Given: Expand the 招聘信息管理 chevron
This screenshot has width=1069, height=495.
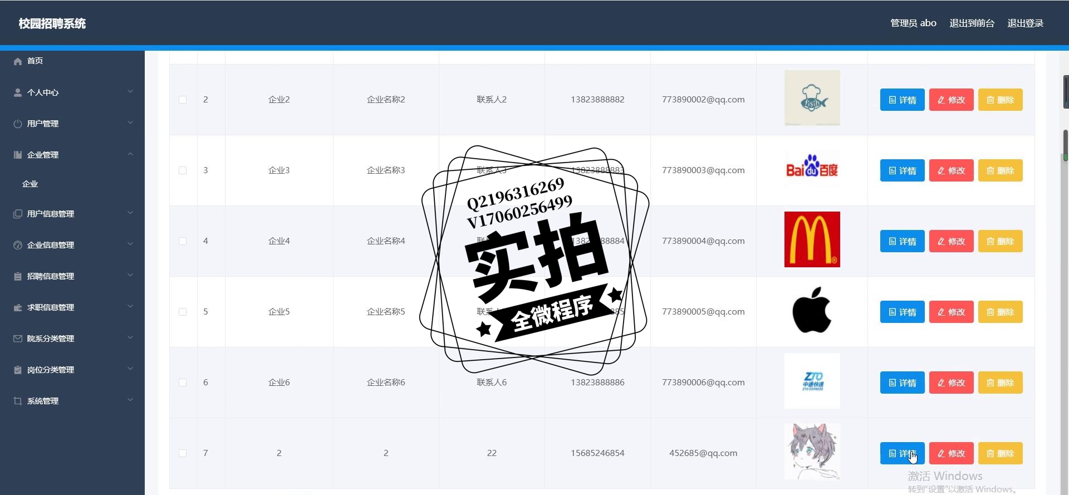Looking at the screenshot, I should pyautogui.click(x=130, y=275).
